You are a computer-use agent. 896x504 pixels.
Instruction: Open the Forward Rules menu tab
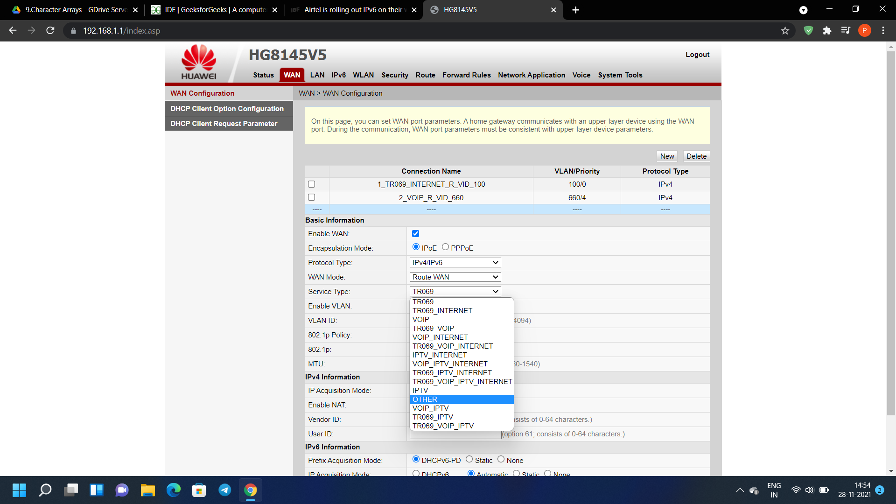click(466, 75)
